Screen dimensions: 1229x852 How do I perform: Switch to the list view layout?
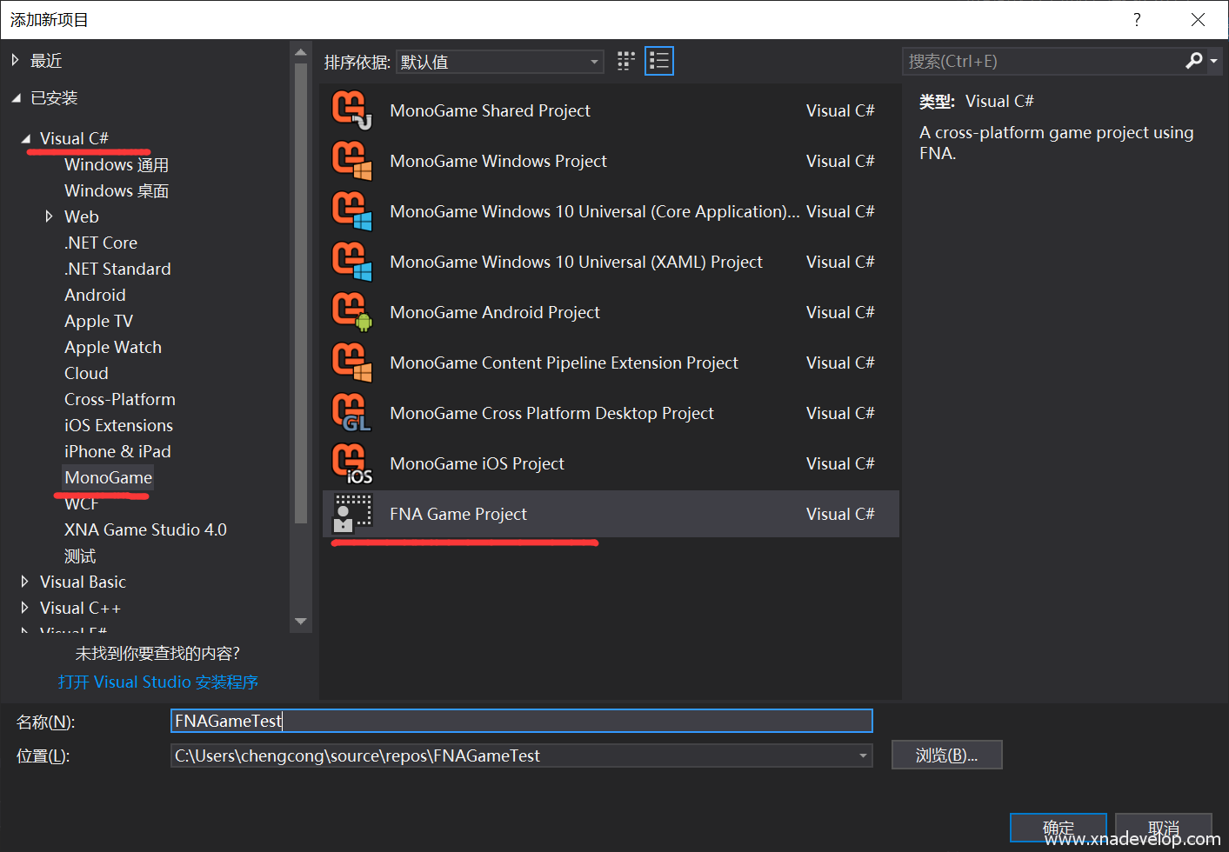pos(659,61)
